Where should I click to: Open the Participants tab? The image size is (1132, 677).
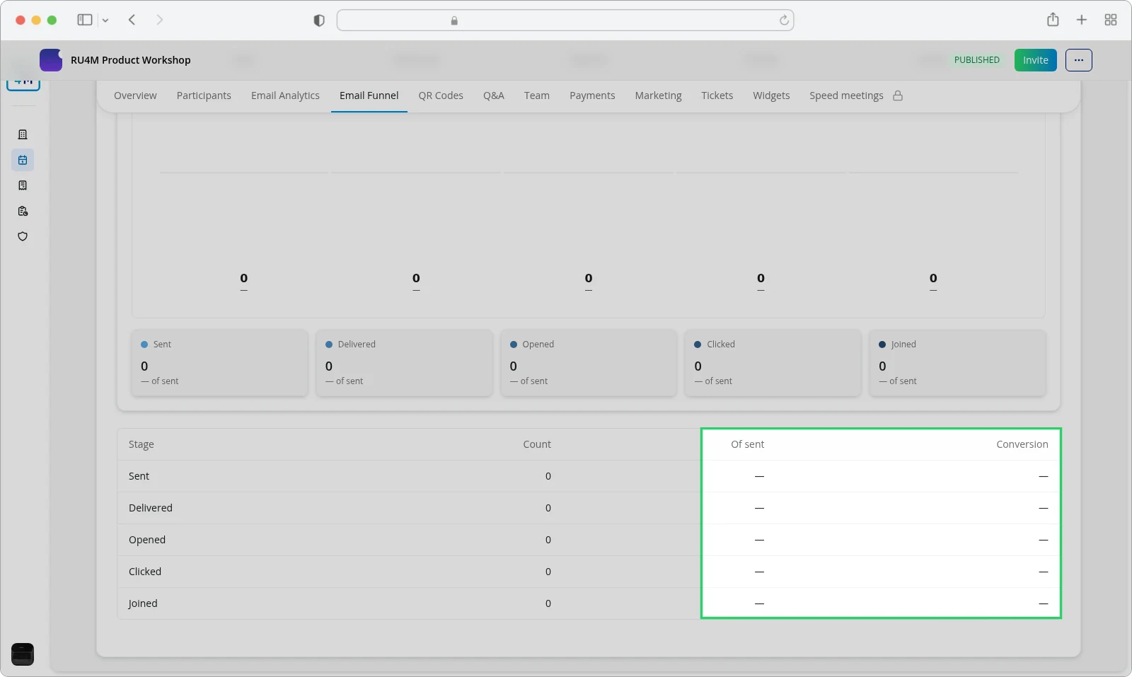pos(204,96)
